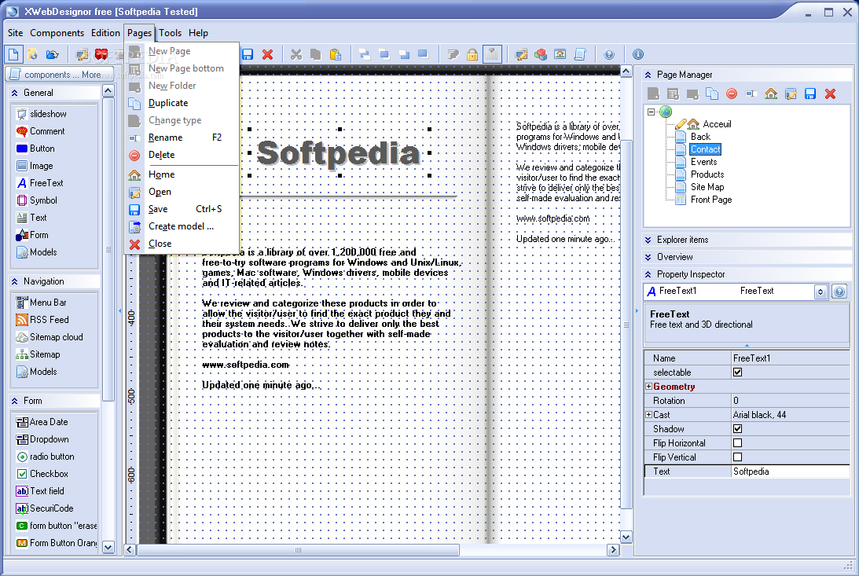Viewport: 859px width, 576px height.
Task: Click the red delete page icon in Page Manager
Action: [732, 94]
